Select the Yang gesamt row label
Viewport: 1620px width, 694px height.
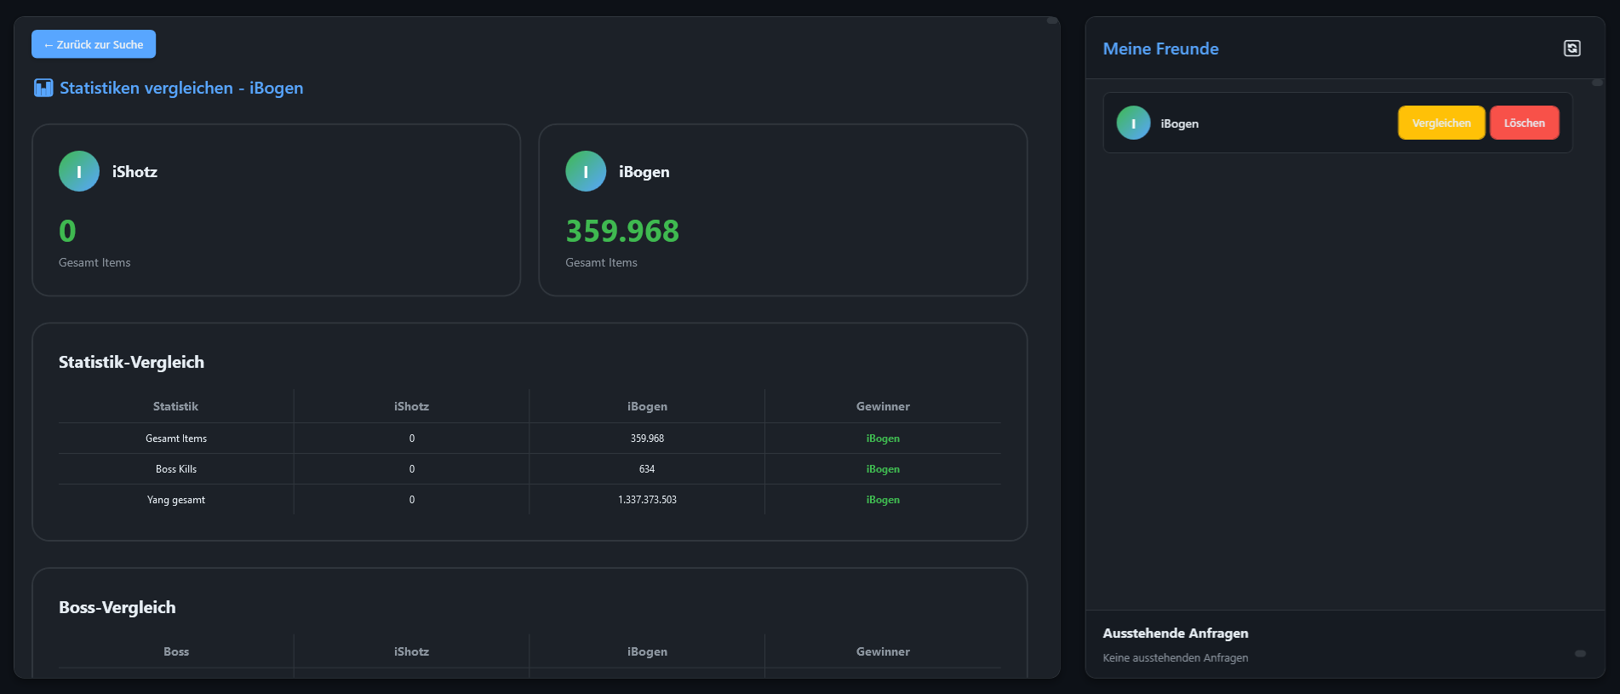(175, 500)
